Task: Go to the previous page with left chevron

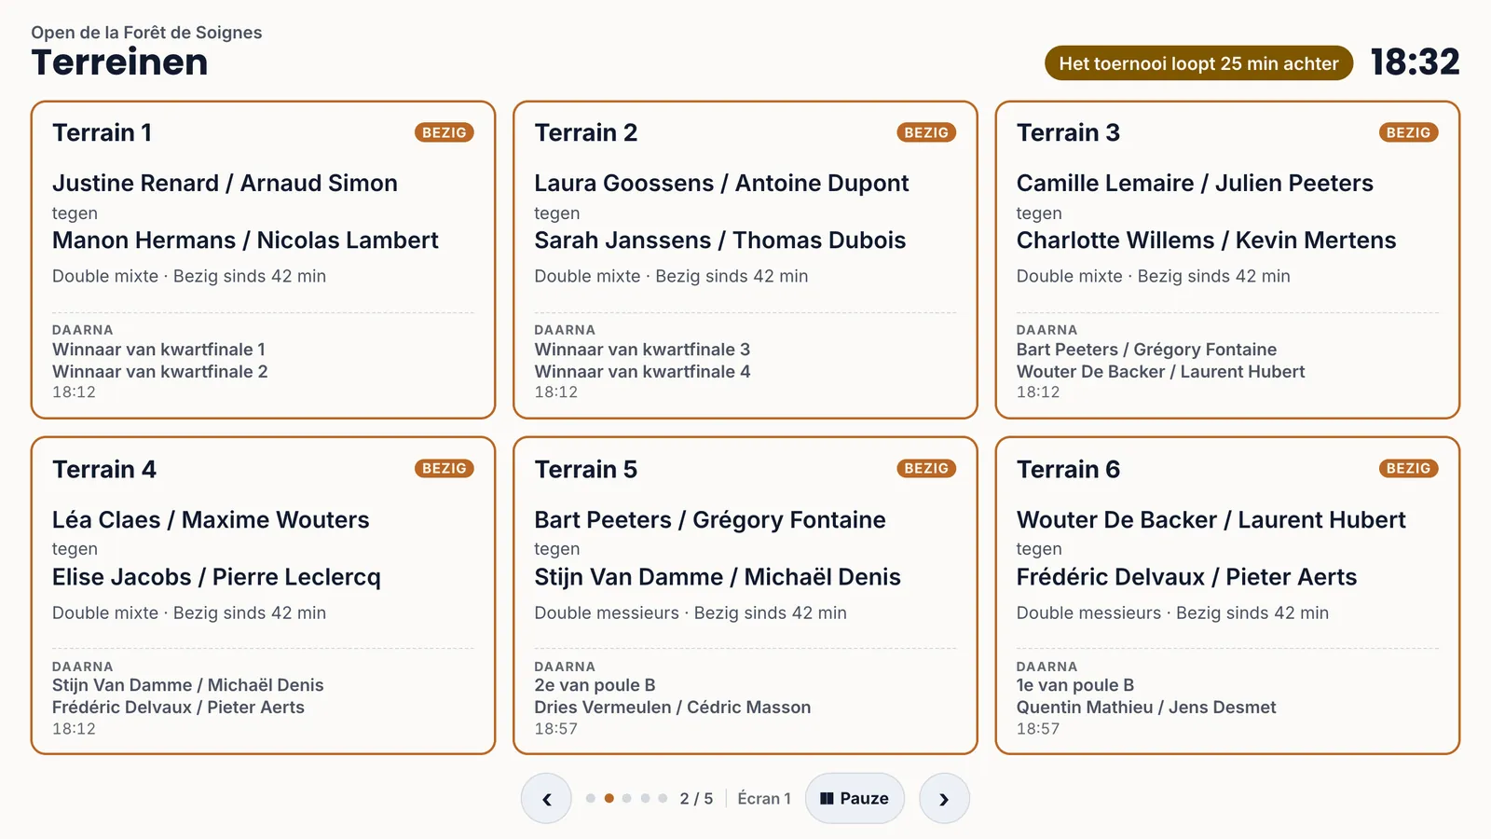Action: coord(546,798)
